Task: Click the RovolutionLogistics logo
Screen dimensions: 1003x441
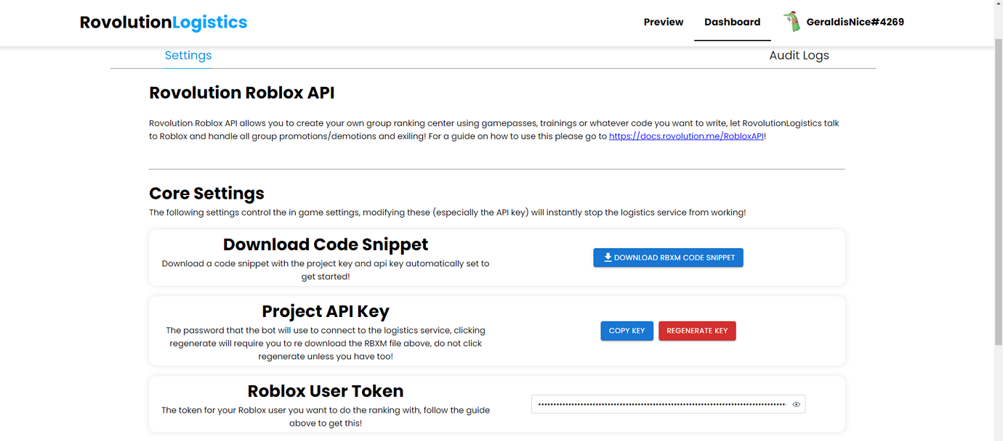Action: (x=163, y=22)
